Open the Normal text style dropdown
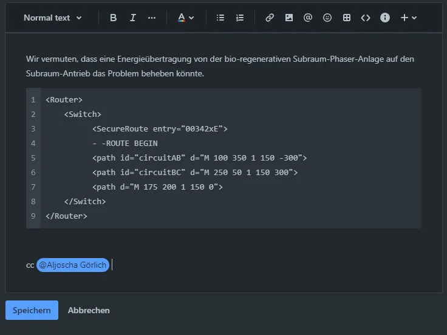The height and width of the screenshot is (335, 447). tap(53, 18)
